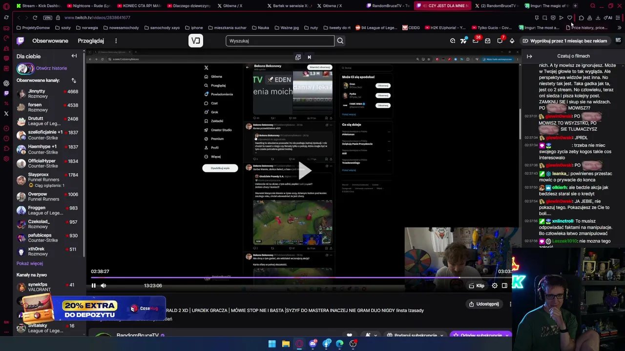Open the Twitch inbox envelope icon
This screenshot has height=351, width=625.
[x=487, y=41]
